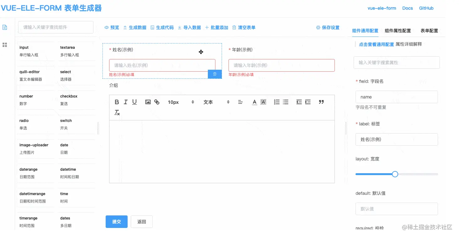Select the daterange 日期范围 component
Image resolution: width=459 pixels, height=237 pixels.
(x=35, y=173)
